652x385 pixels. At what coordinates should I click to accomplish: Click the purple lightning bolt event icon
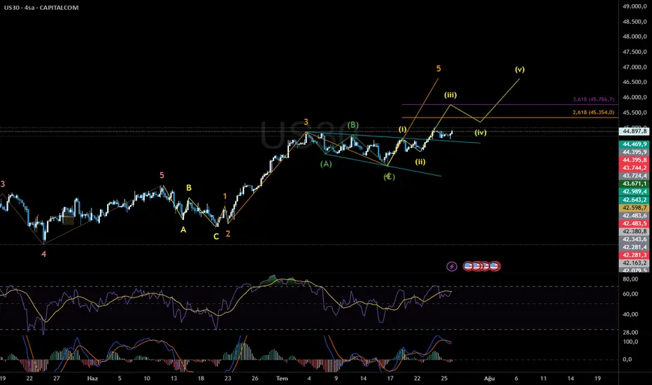pos(452,266)
